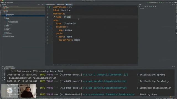Viewport: 177px width, 99px height.
Task: Click the k8s breadcrumb in navigation bar
Action: tap(5, 2)
